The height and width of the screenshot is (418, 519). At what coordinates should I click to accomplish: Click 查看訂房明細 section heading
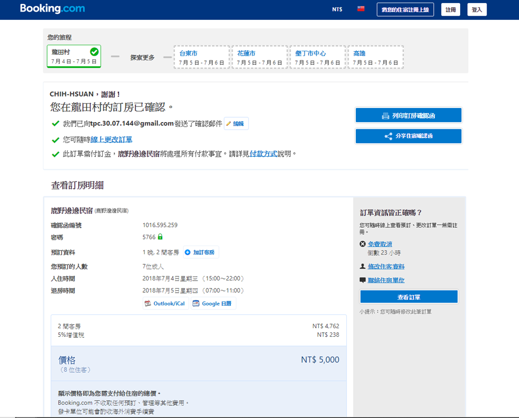coord(77,185)
